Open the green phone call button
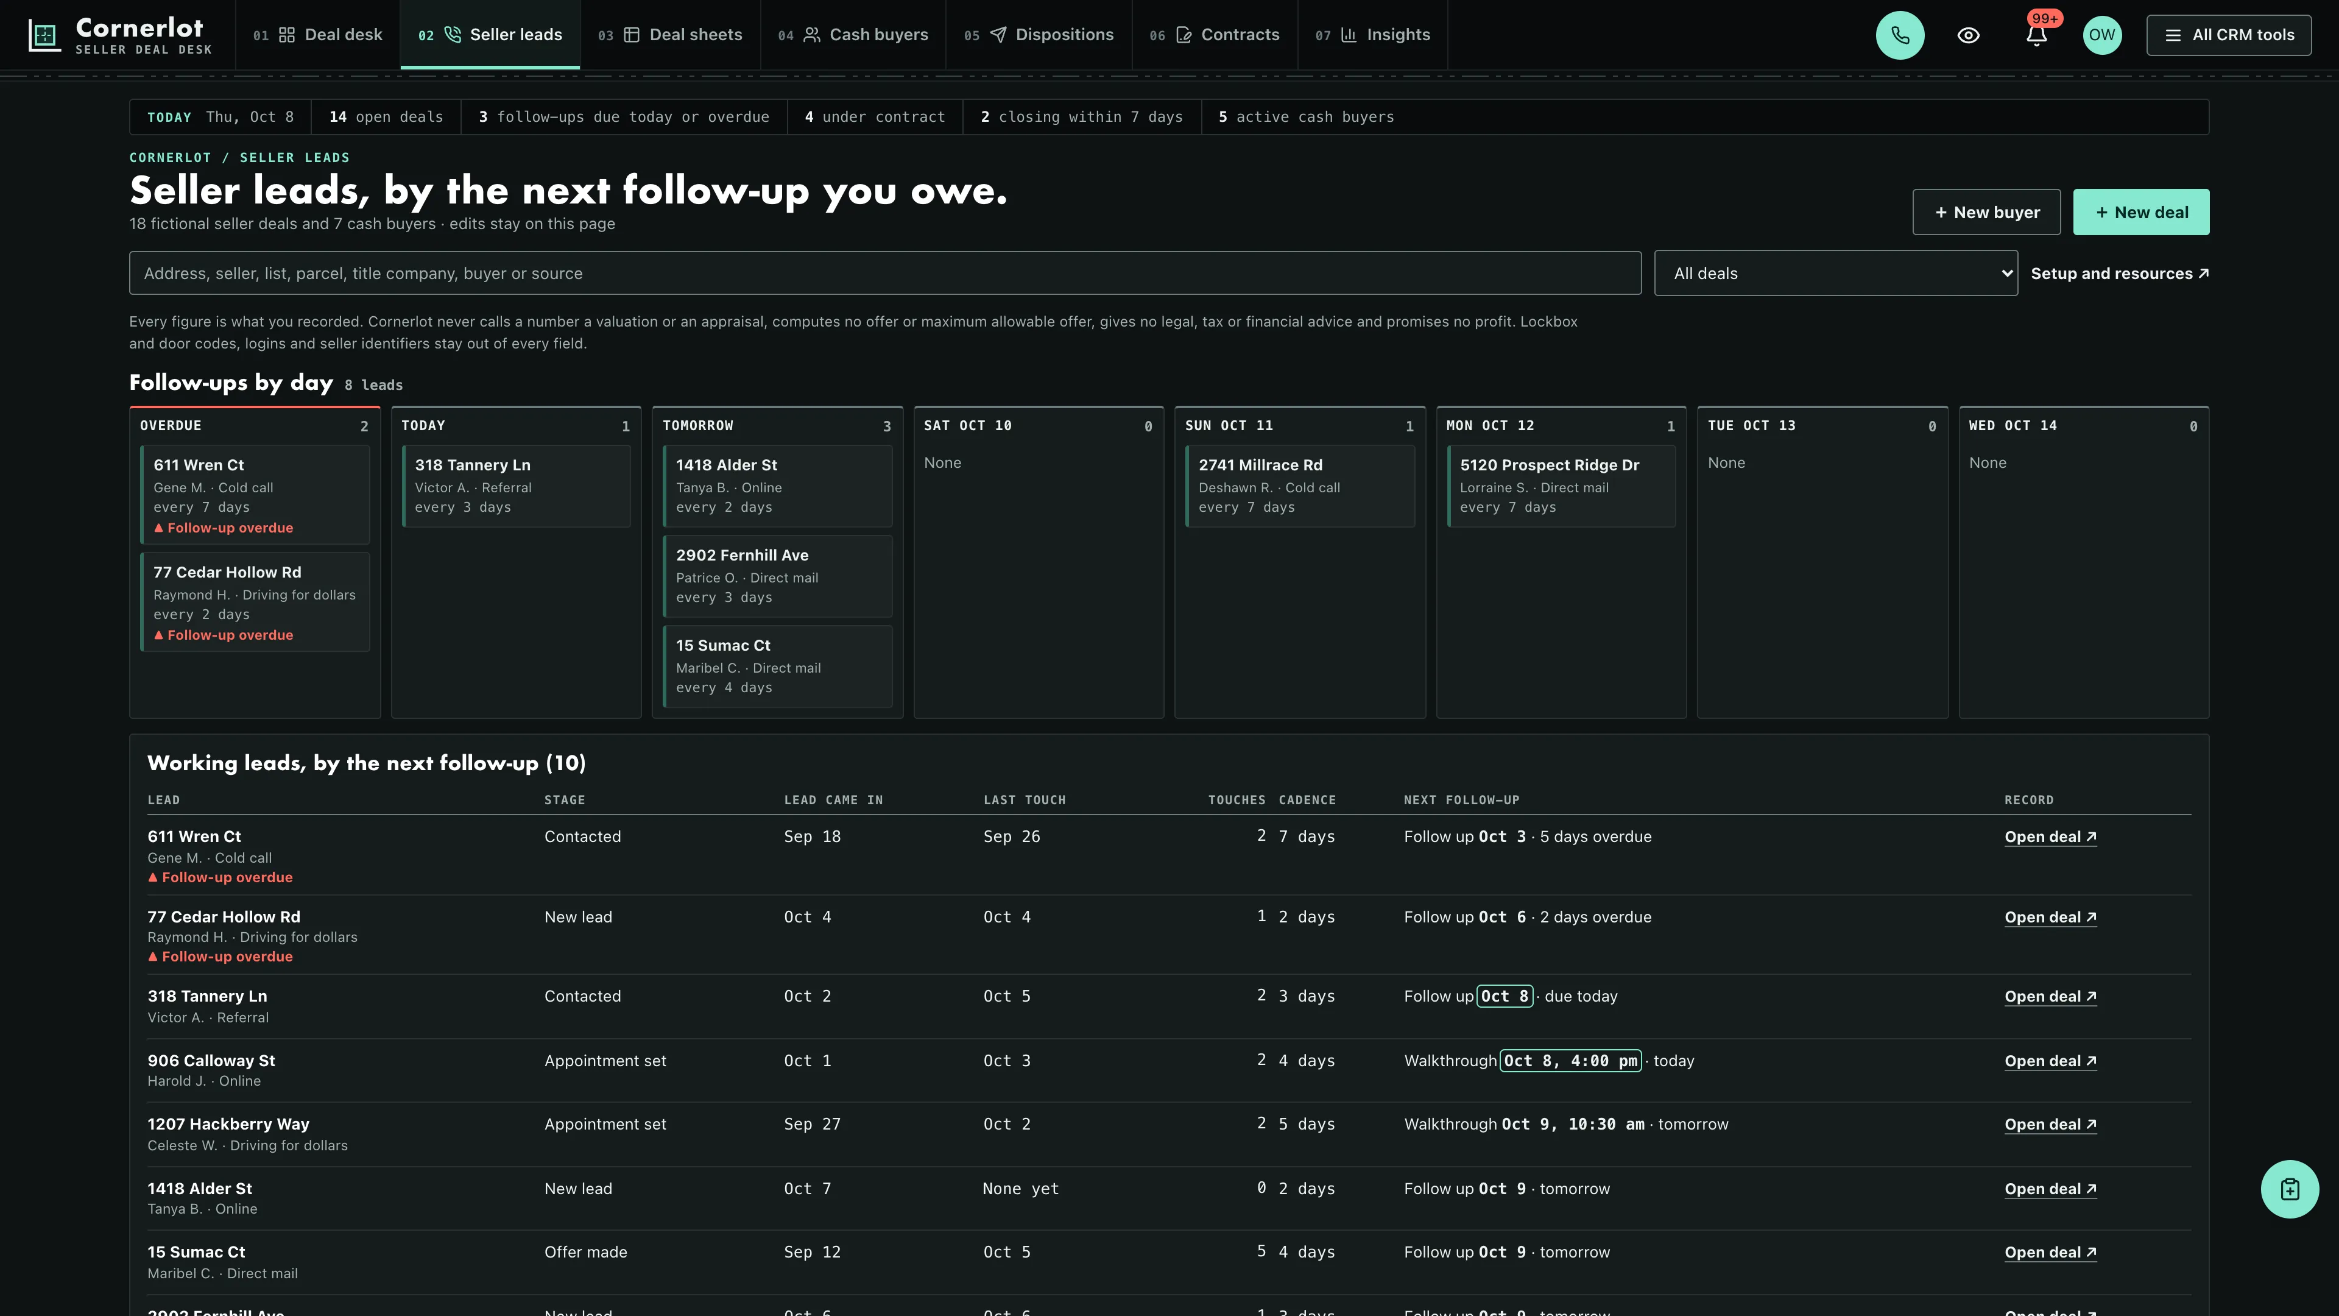The image size is (2339, 1316). pos(1900,35)
